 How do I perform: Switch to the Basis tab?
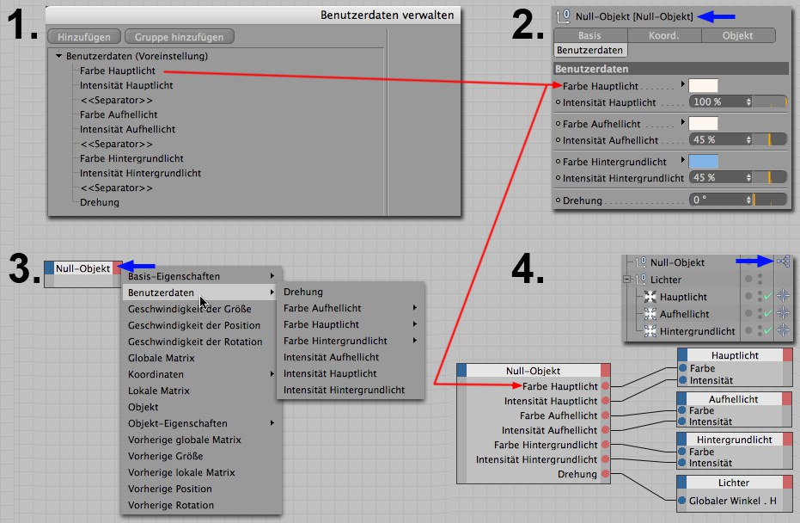[590, 35]
